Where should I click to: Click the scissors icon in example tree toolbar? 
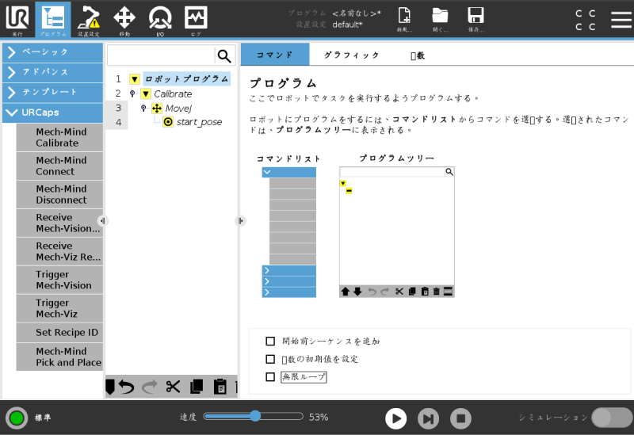[399, 292]
